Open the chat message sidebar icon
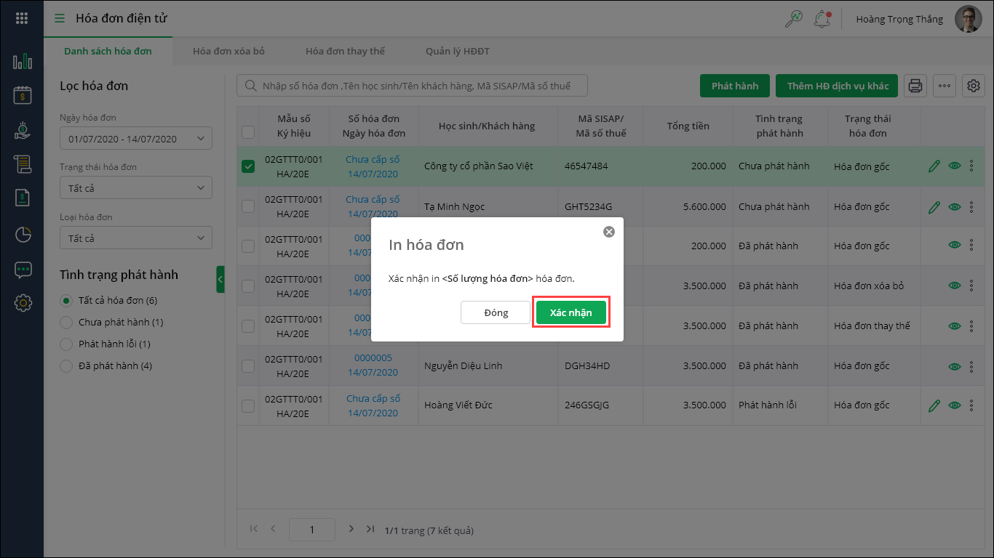This screenshot has width=994, height=558. pyautogui.click(x=23, y=270)
